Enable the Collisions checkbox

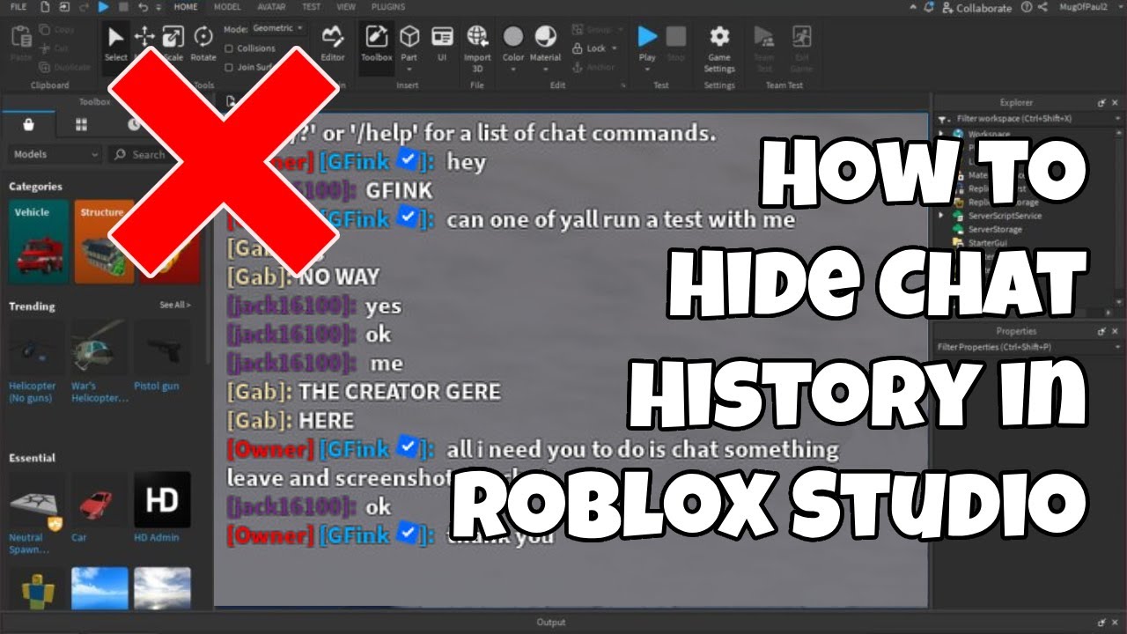tap(229, 49)
